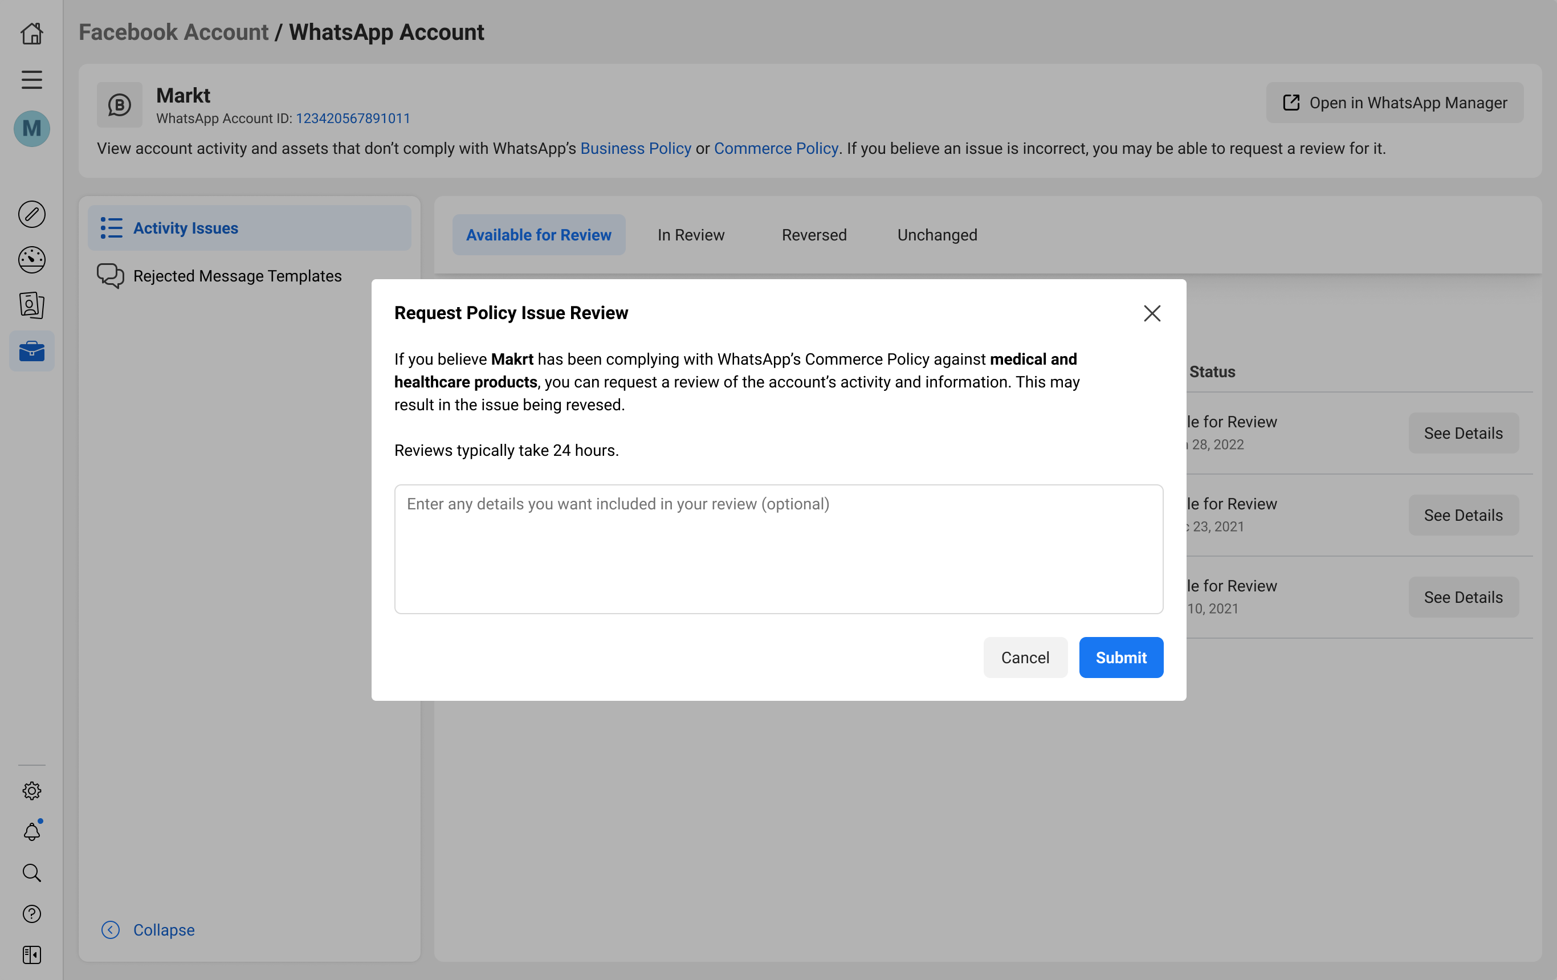Select the blue briefcase sidebar icon

pos(32,351)
